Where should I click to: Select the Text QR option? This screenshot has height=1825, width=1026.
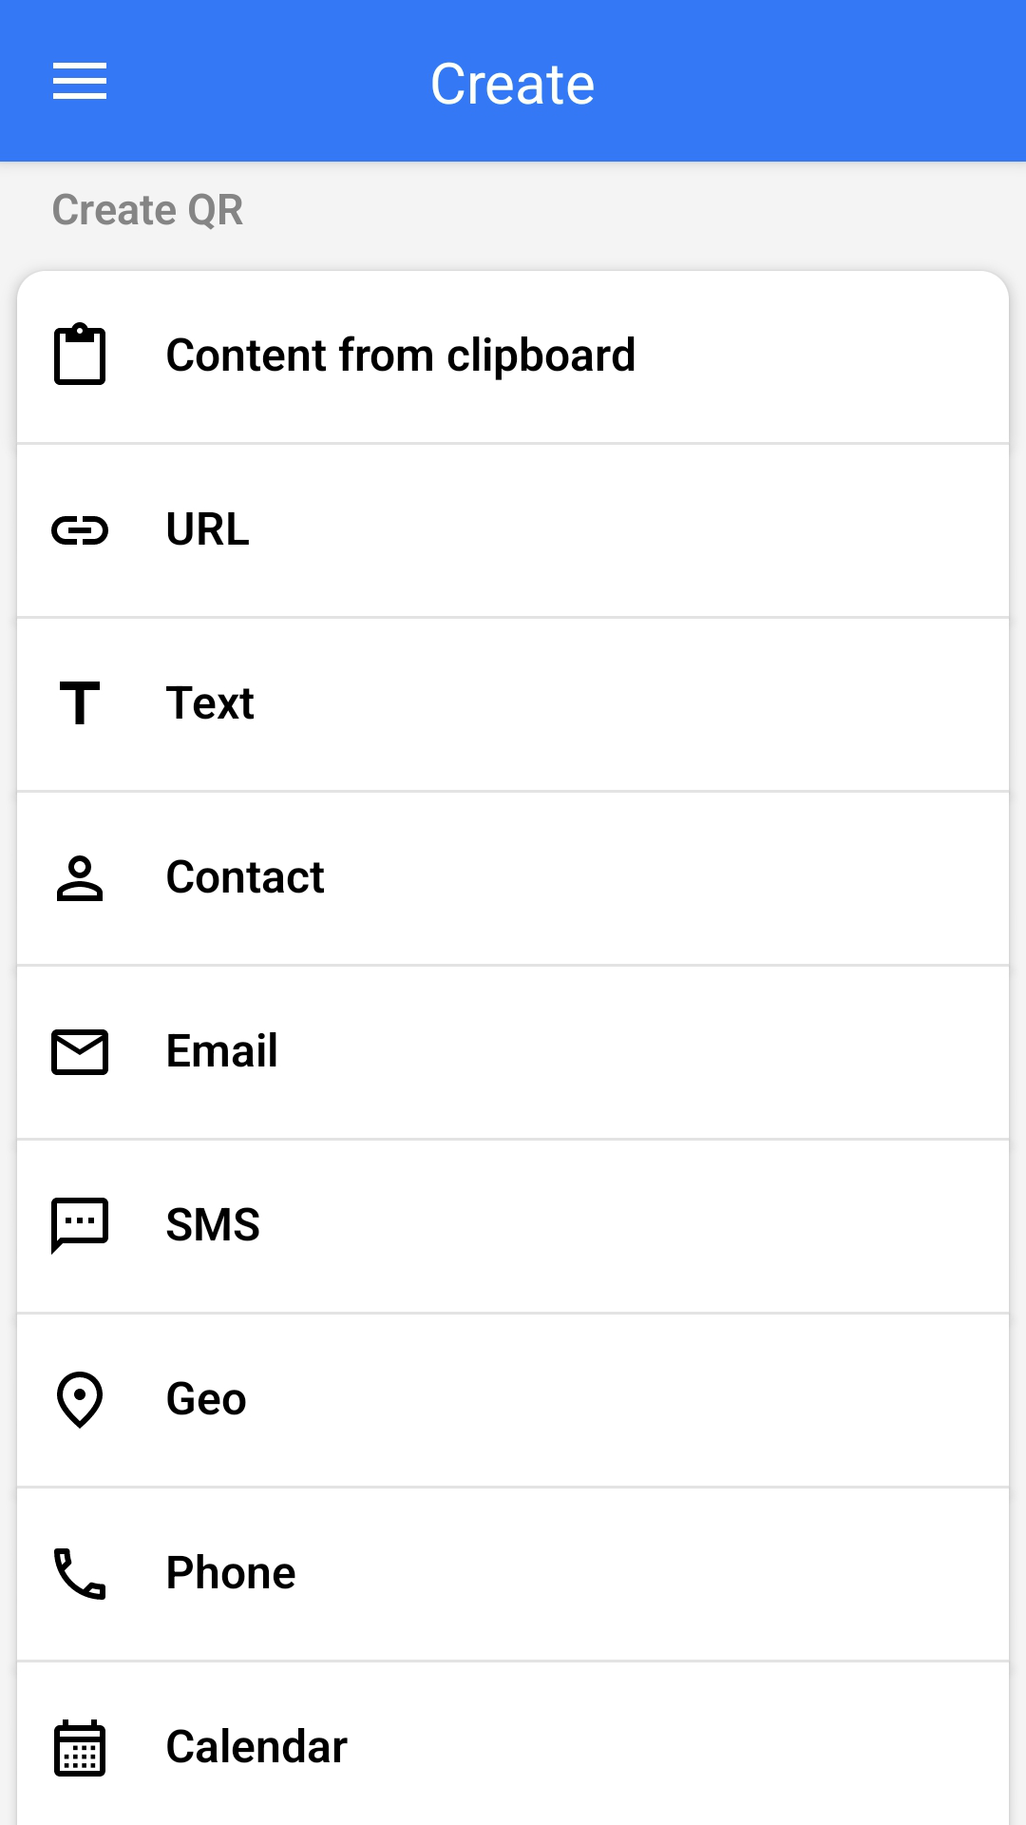[210, 703]
